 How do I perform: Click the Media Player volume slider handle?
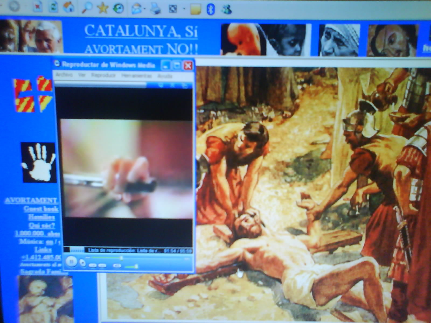pos(136,266)
